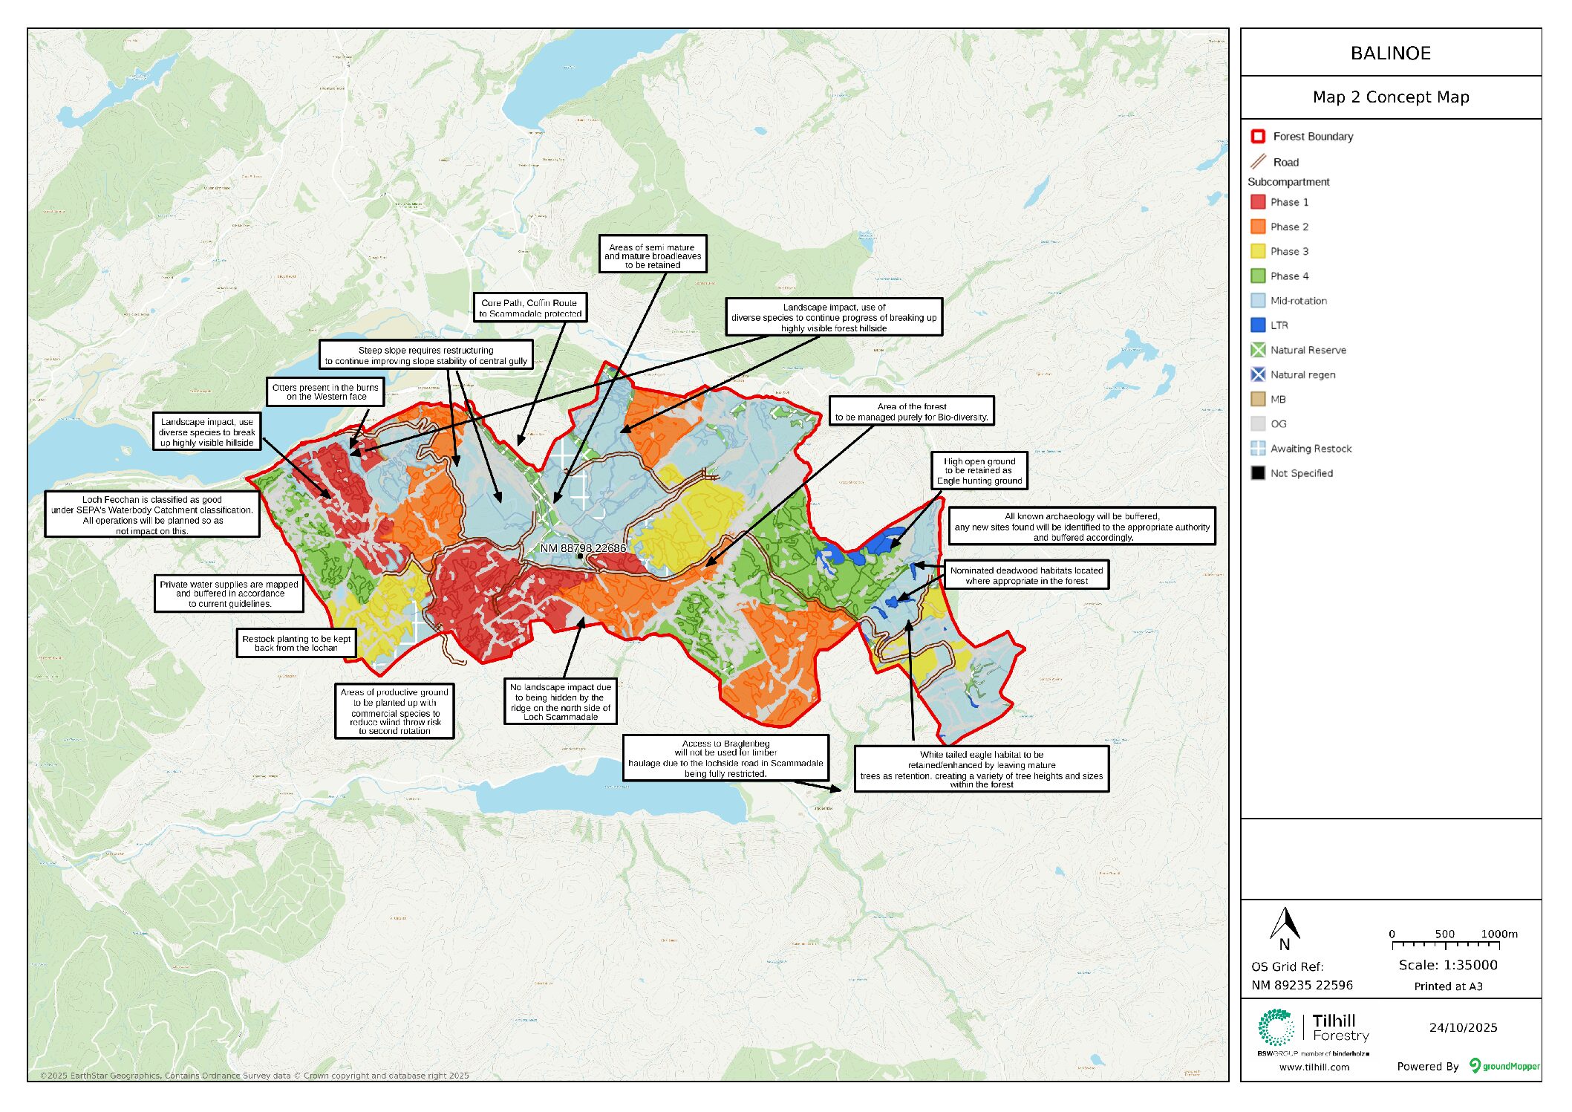Viewport: 1572px width, 1112px height.
Task: Select the Phase 1 red swatch
Action: coord(1257,202)
